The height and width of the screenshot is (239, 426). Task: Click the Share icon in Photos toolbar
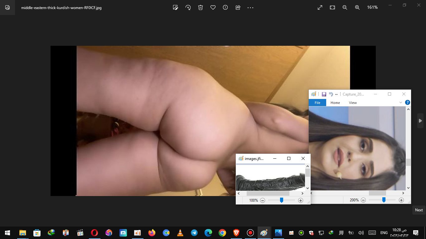(238, 7)
